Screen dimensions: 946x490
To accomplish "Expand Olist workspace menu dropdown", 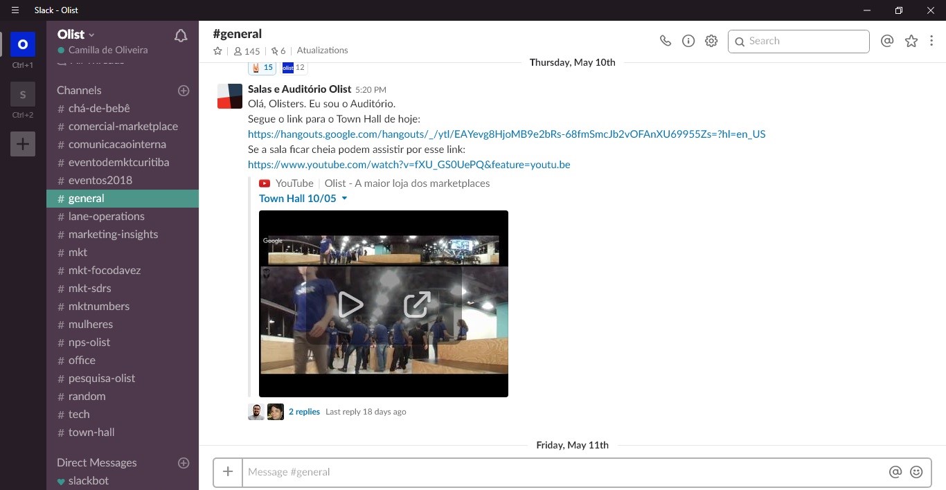I will pyautogui.click(x=76, y=35).
